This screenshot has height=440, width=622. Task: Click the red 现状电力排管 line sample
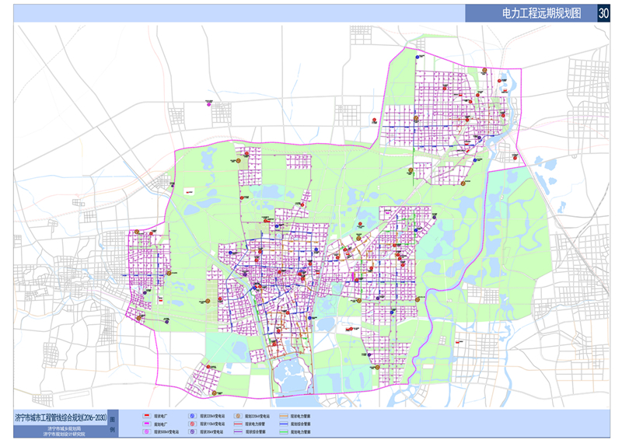238,424
